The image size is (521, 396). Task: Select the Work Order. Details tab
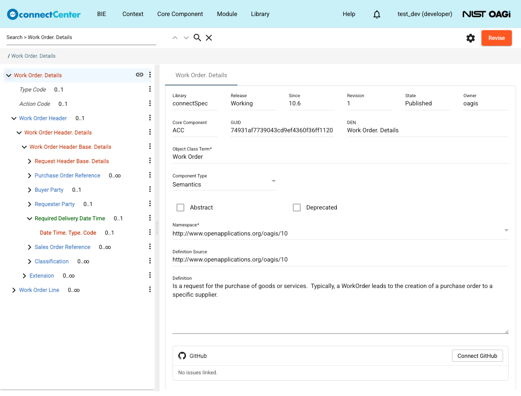(x=201, y=75)
